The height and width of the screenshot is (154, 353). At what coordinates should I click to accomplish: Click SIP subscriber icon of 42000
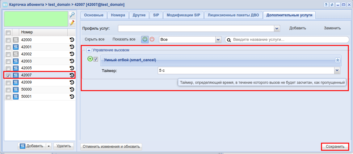(x=16, y=40)
